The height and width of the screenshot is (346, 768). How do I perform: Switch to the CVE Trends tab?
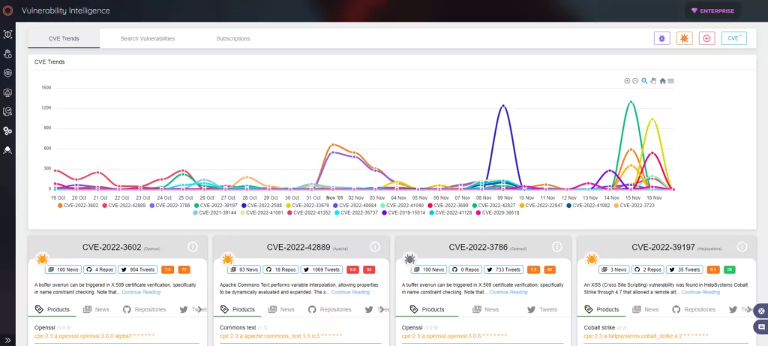pyautogui.click(x=64, y=38)
